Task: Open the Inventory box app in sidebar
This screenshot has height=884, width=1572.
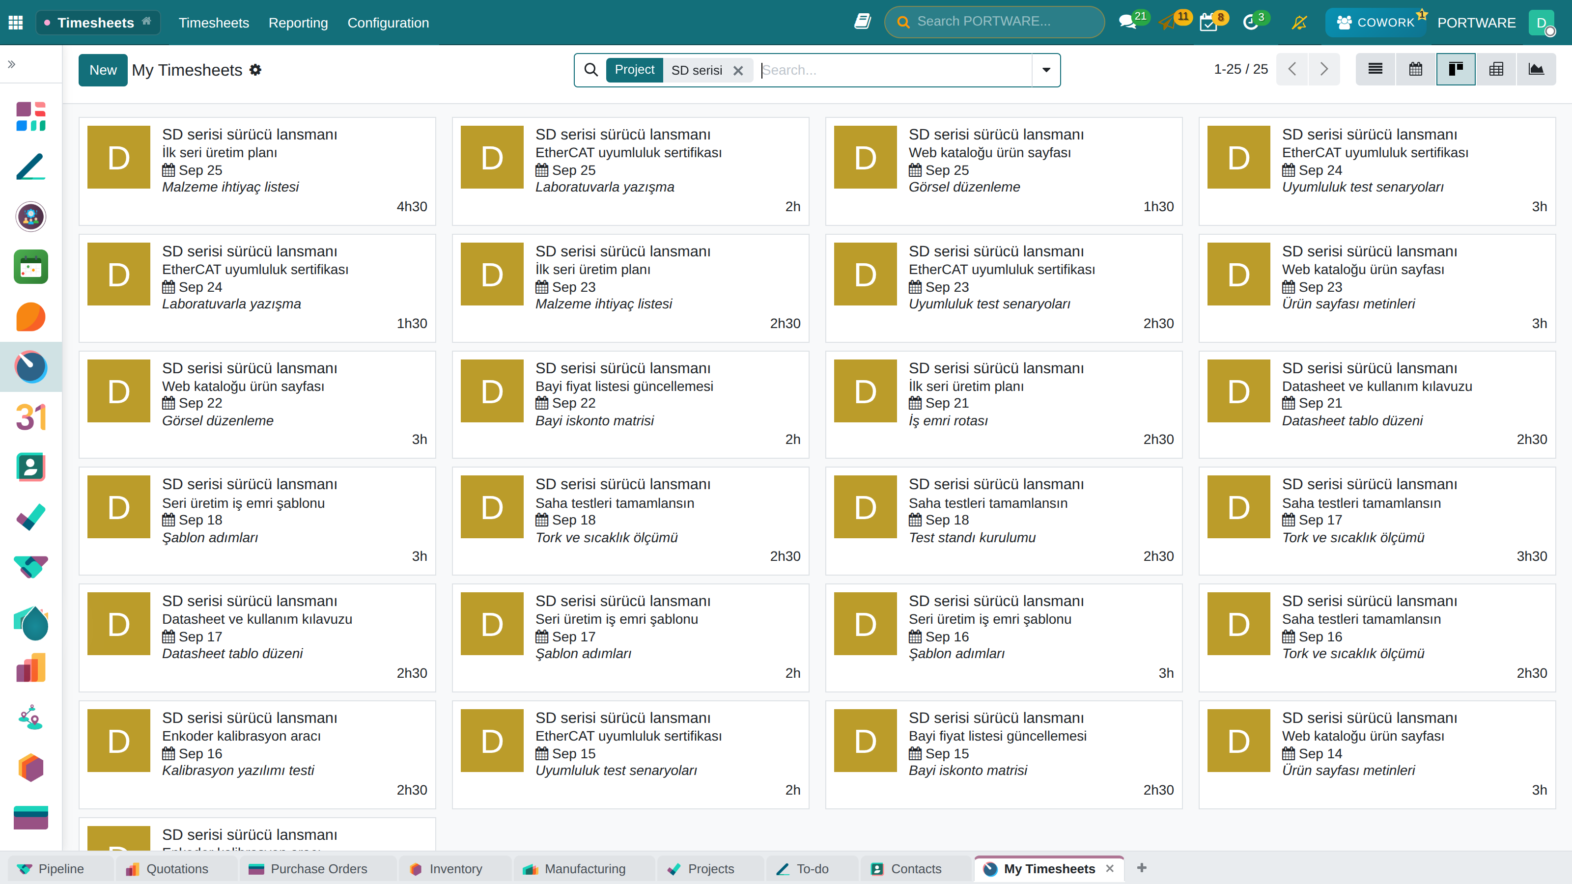Action: [30, 768]
